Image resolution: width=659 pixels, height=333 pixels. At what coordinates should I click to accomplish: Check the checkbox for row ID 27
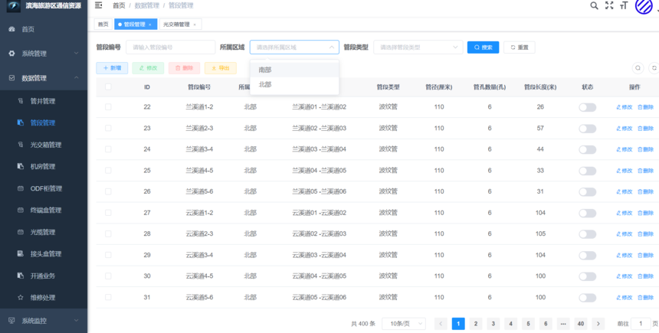pos(108,213)
